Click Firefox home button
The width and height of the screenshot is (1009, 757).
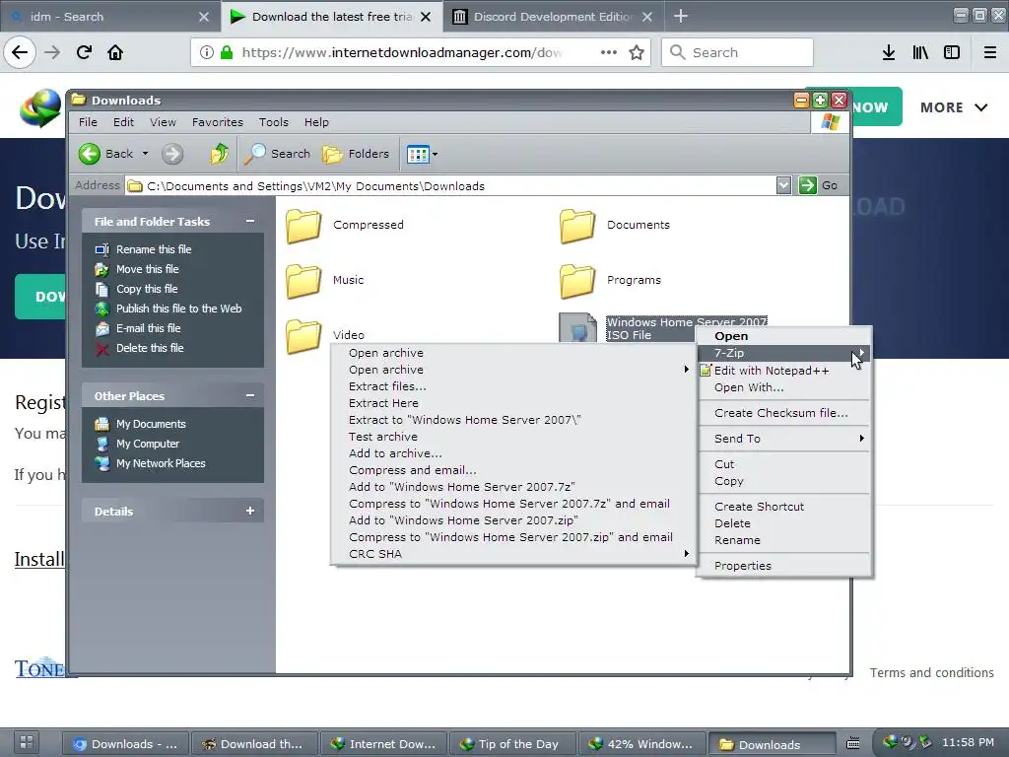[115, 52]
